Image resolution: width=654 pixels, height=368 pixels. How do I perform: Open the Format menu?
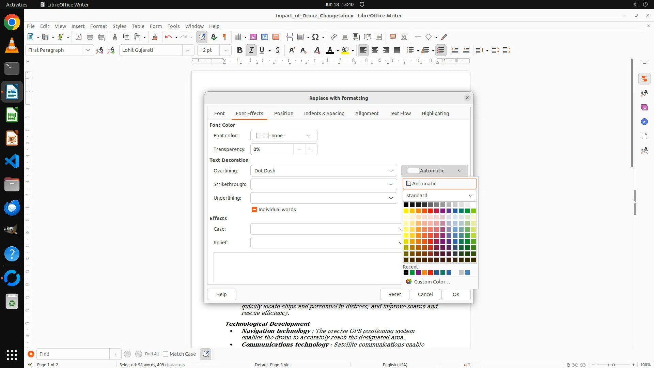click(x=98, y=26)
